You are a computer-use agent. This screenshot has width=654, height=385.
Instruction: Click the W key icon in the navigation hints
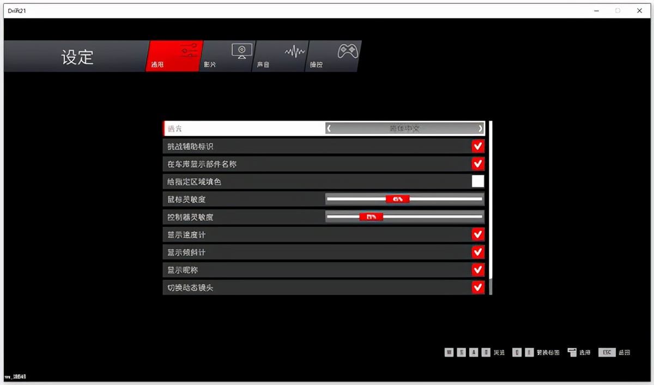(x=449, y=352)
